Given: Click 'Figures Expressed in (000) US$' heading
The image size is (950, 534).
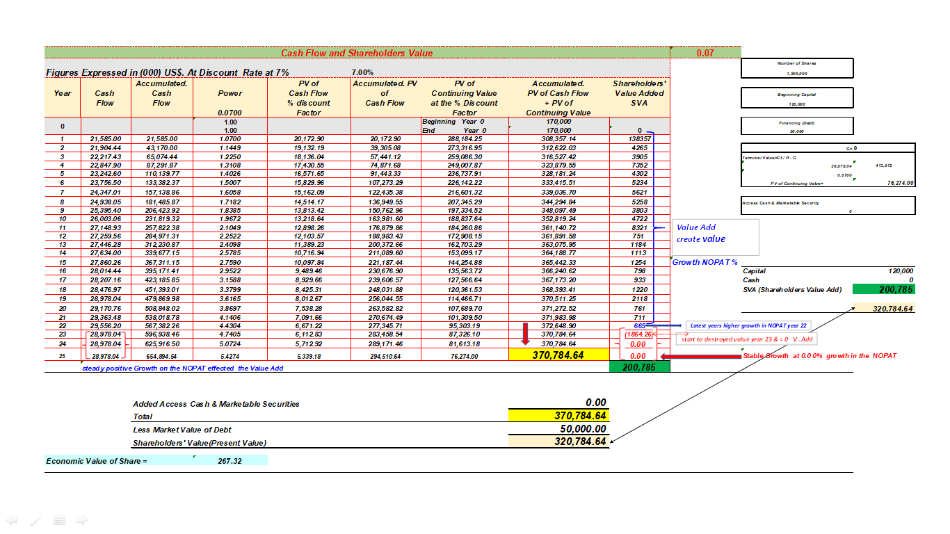Looking at the screenshot, I should point(167,72).
